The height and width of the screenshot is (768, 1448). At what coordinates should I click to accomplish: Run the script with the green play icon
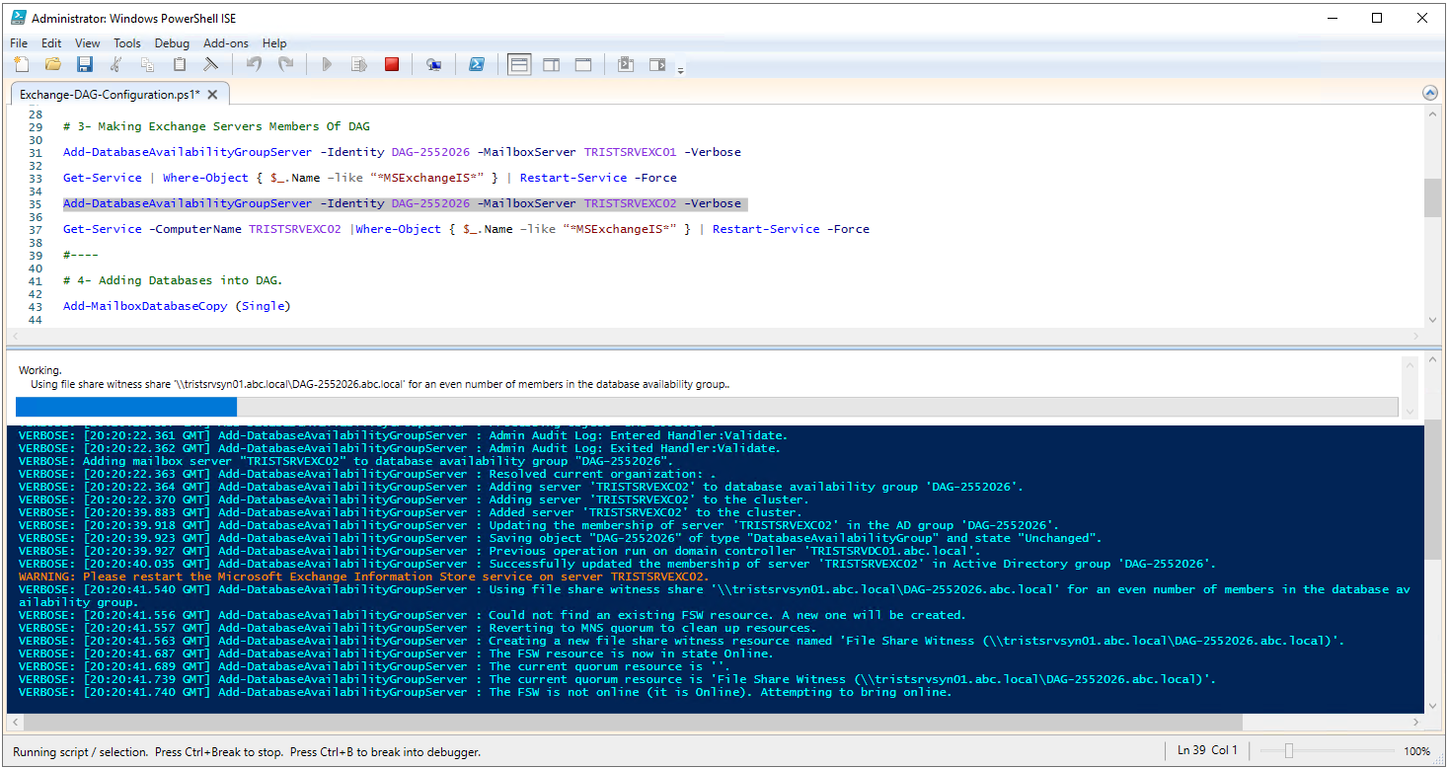328,65
